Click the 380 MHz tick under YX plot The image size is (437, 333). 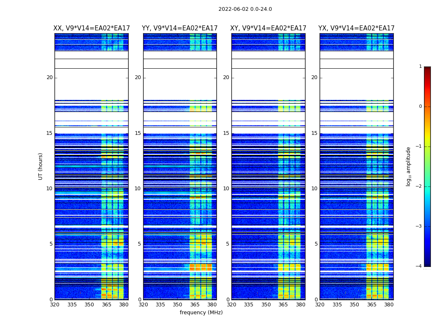(x=389, y=305)
